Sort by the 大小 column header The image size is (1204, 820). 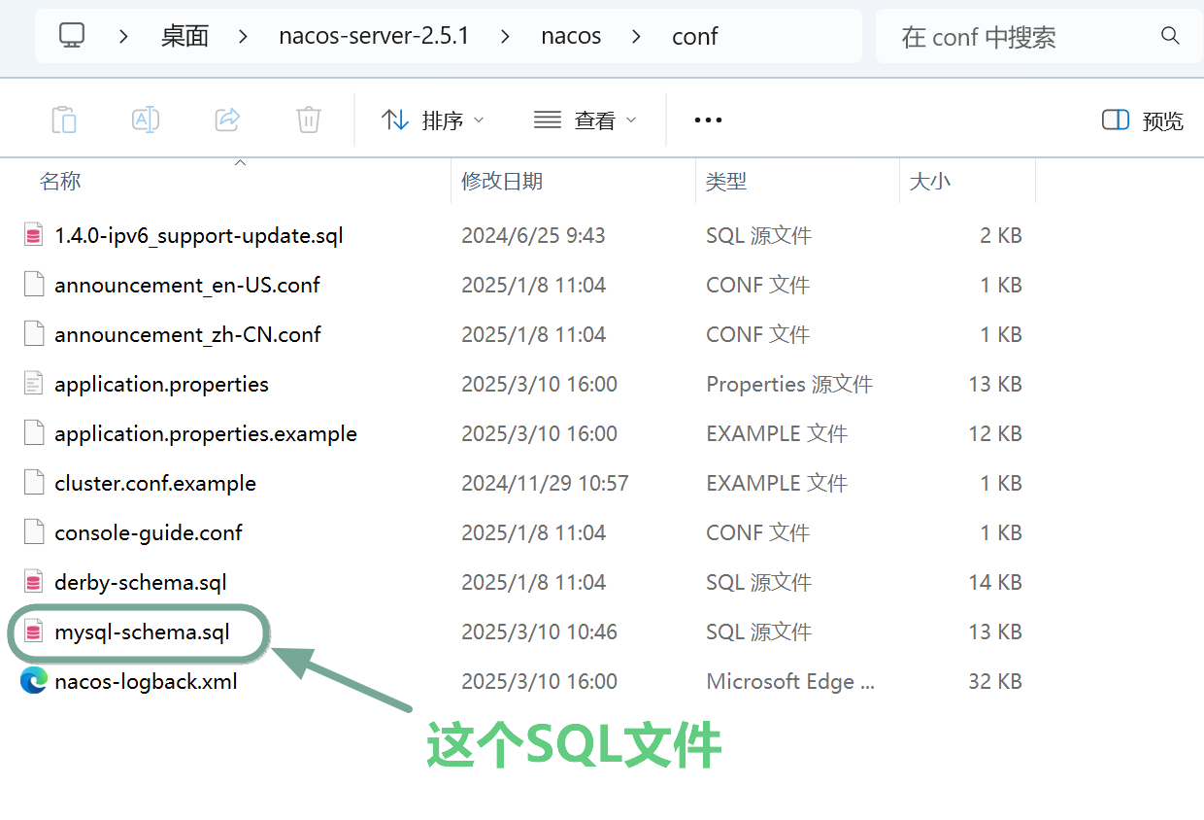[x=930, y=181]
